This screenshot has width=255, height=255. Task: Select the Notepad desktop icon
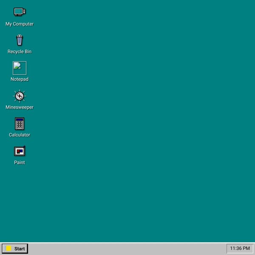click(x=20, y=68)
